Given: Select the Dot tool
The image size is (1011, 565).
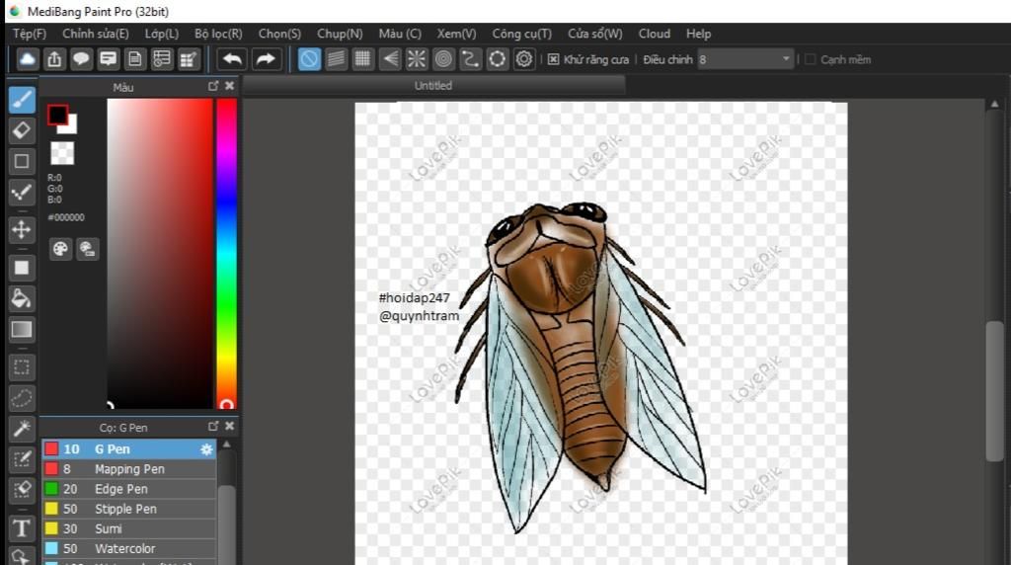Looking at the screenshot, I should pyautogui.click(x=22, y=192).
